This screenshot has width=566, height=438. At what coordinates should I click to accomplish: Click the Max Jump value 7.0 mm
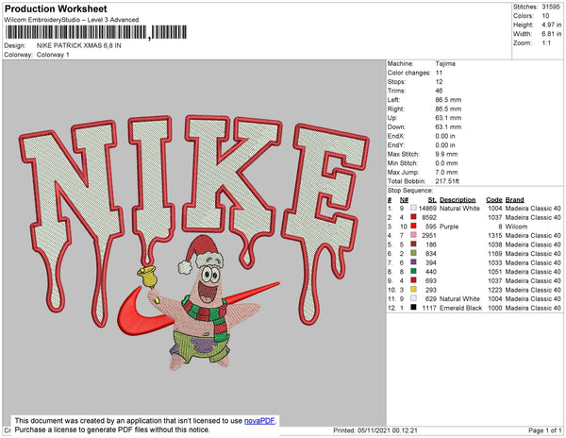pos(446,172)
